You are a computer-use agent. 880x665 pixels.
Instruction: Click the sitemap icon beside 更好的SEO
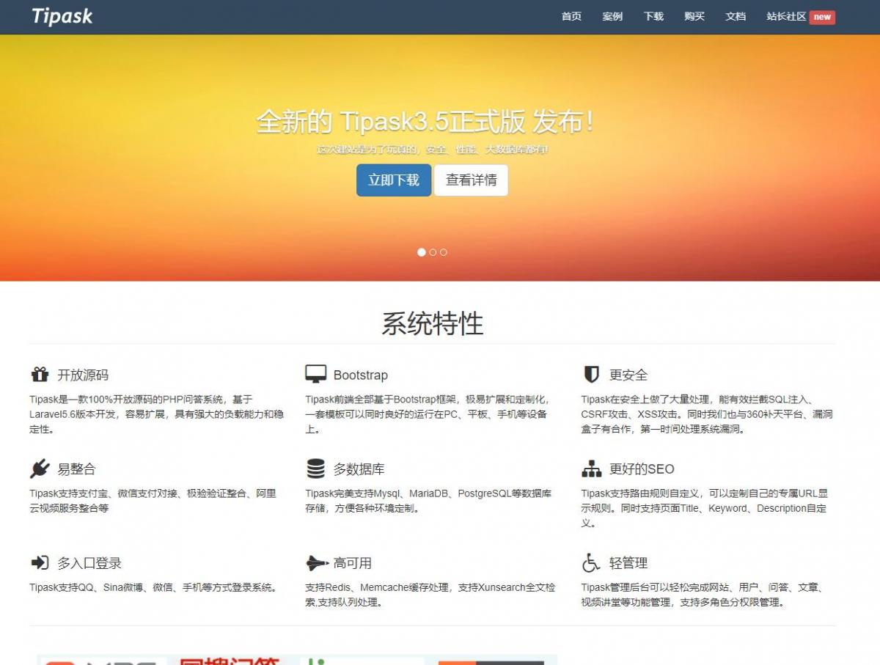point(591,469)
